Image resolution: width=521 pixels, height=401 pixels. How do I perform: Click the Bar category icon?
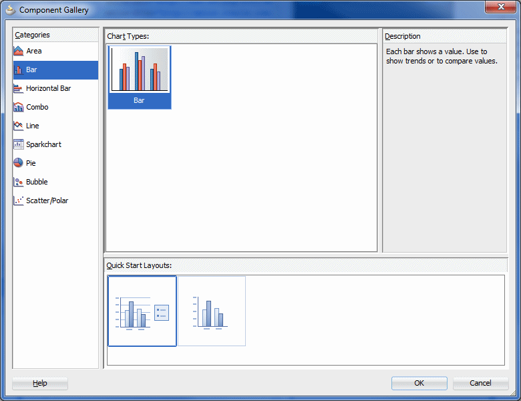[x=19, y=70]
